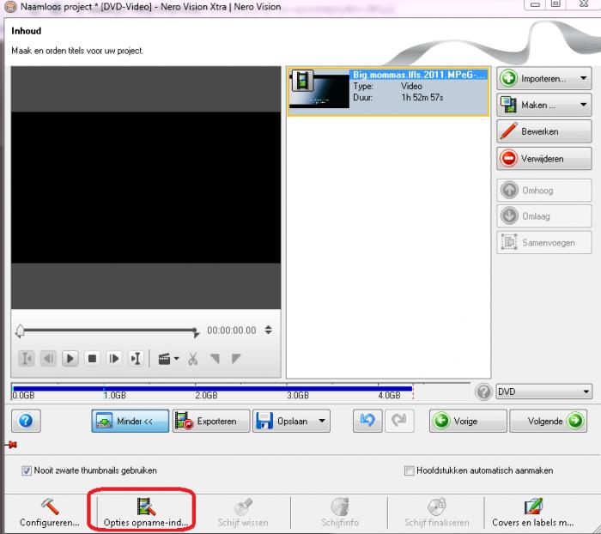
Task: Proceed with the Volgende button
Action: pos(548,421)
